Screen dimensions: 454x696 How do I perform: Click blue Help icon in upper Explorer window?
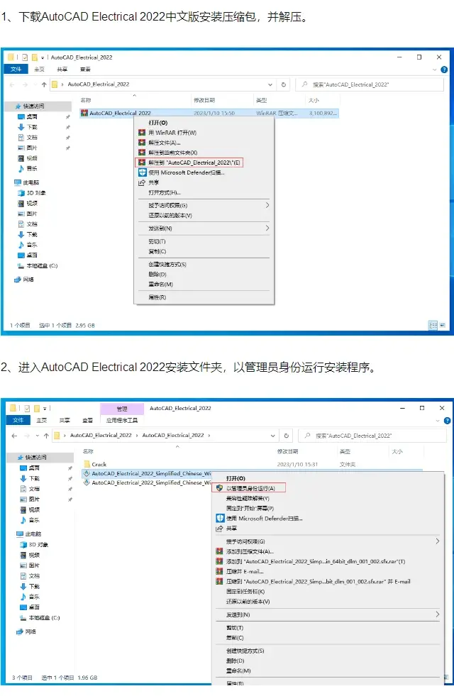[444, 70]
